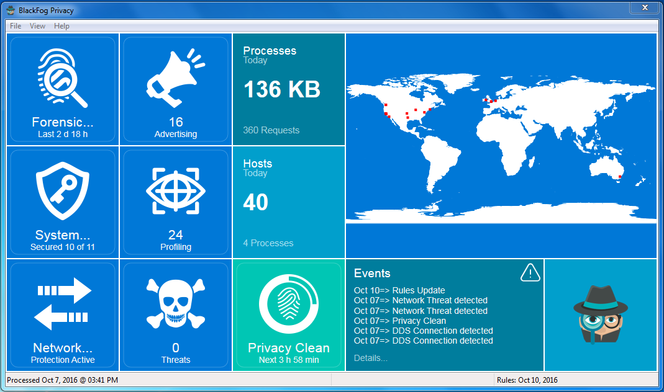
Task: Click the '4 Processes' text
Action: click(x=268, y=243)
